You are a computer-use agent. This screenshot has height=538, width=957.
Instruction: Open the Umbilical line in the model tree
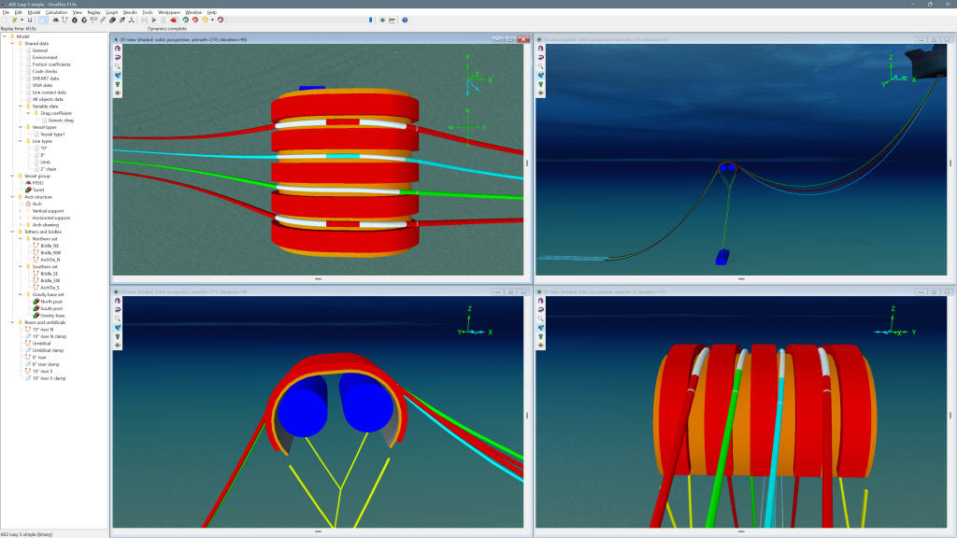click(x=40, y=343)
